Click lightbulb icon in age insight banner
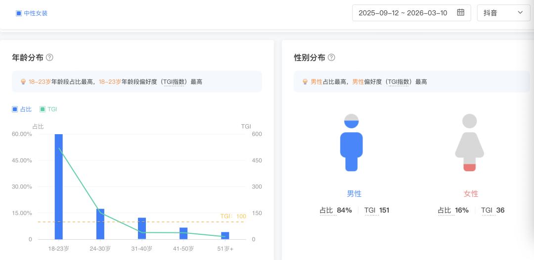This screenshot has width=534, height=260. tap(23, 82)
